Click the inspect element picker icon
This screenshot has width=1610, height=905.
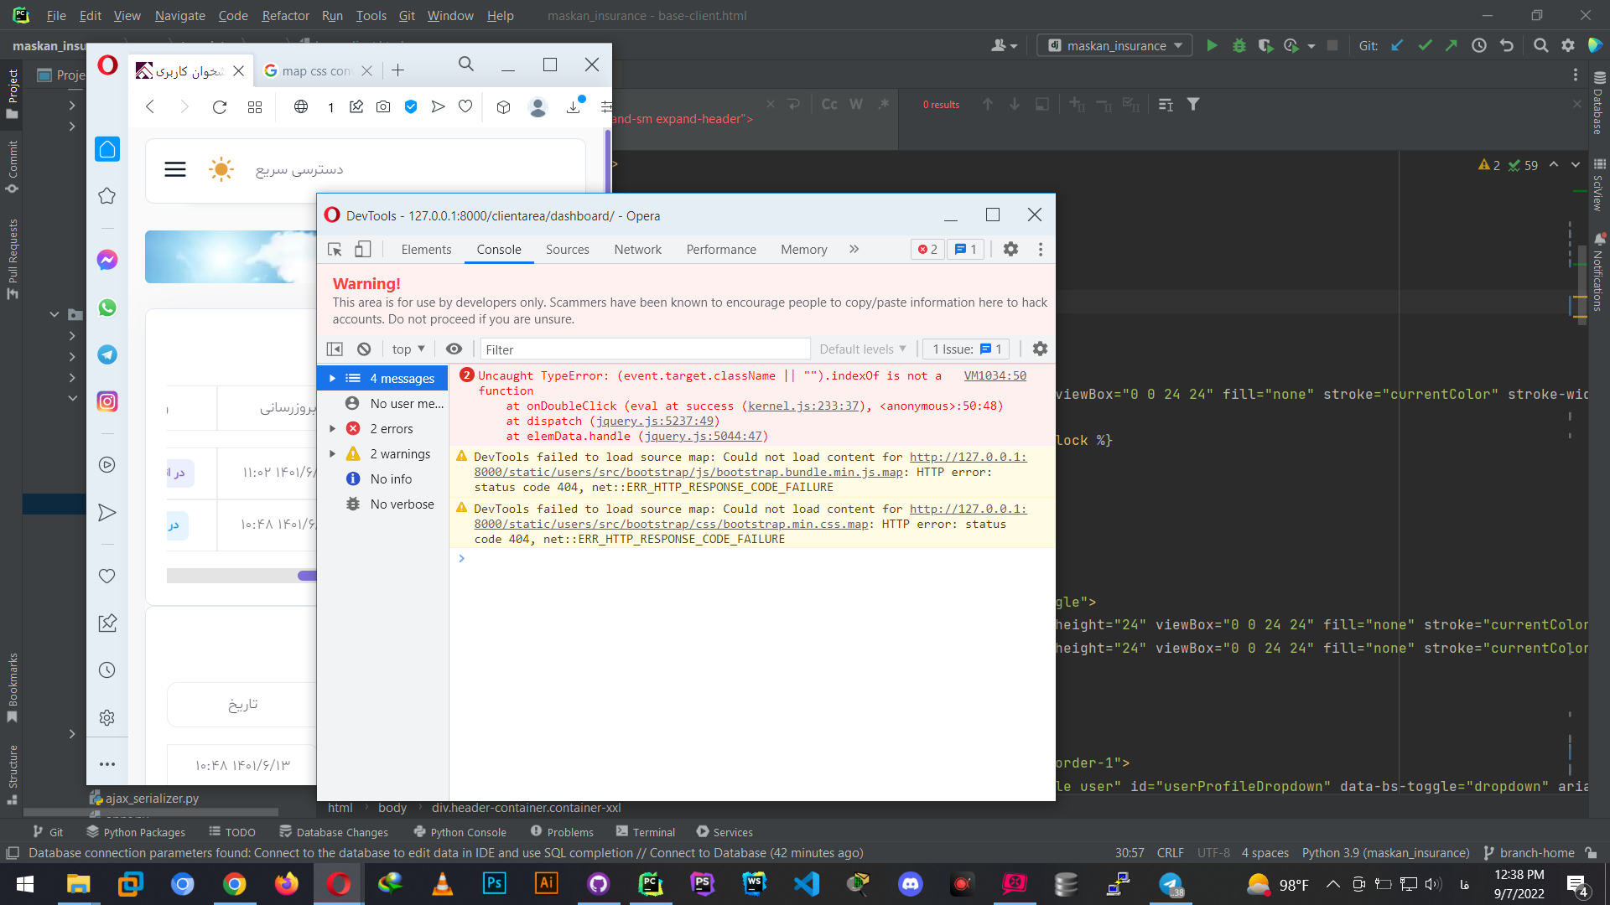[x=335, y=249]
